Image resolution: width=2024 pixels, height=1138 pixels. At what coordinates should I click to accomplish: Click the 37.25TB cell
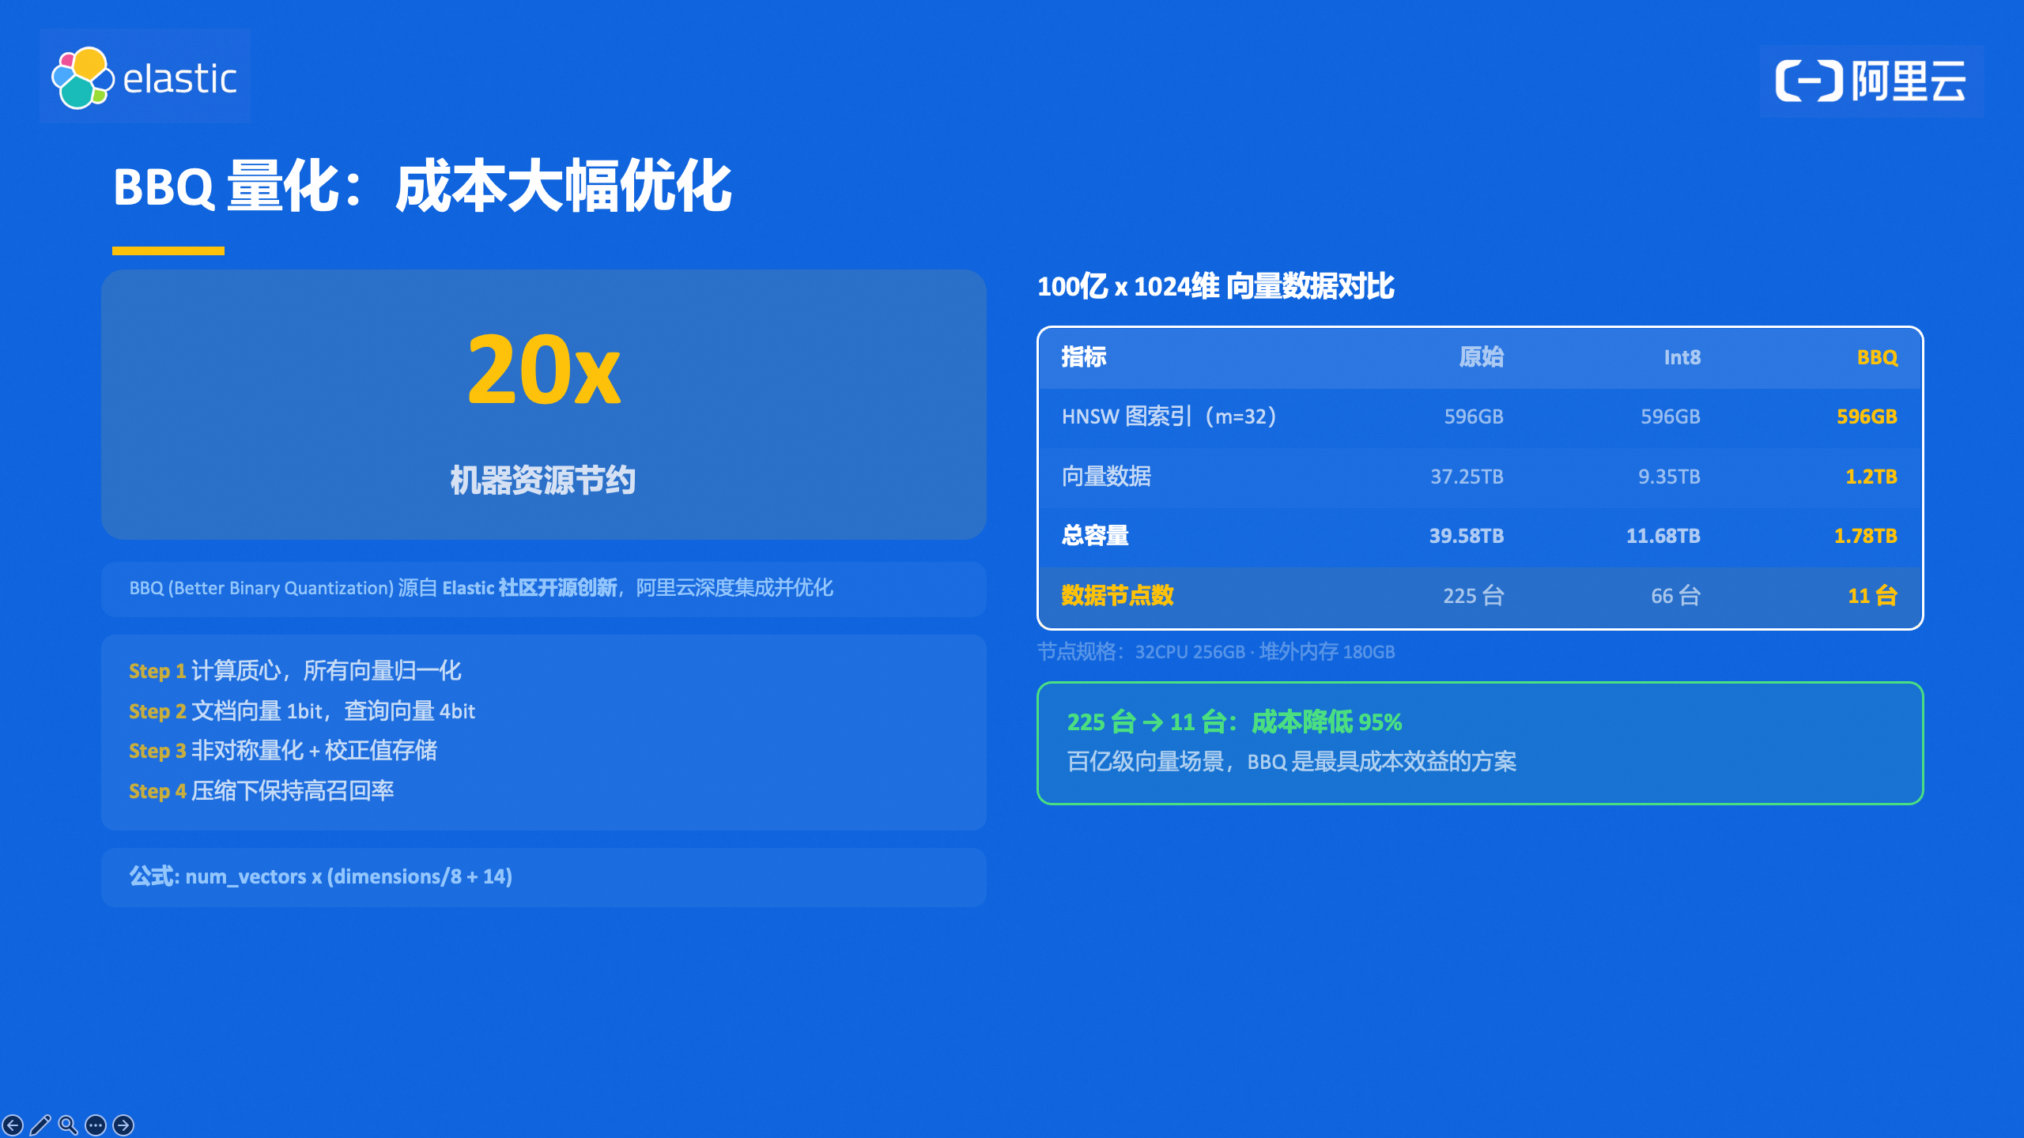tap(1467, 477)
